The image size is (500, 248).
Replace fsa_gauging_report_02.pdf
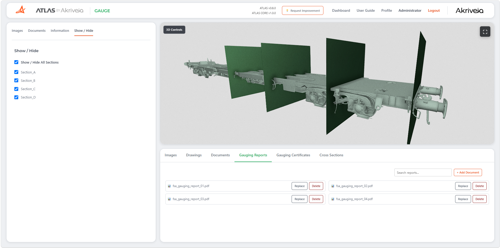point(463,186)
